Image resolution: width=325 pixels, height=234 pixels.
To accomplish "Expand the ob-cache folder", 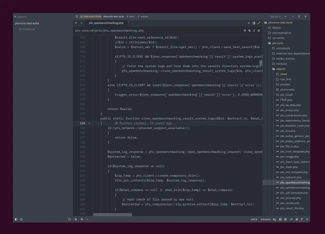I will (x=276, y=38).
